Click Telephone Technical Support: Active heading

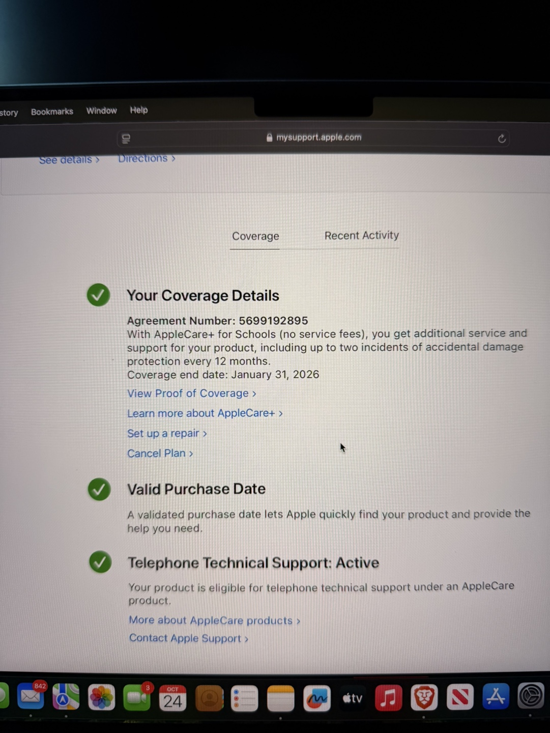click(253, 562)
